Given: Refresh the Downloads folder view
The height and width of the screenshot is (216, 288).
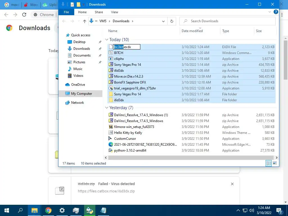Looking at the screenshot, I should (172, 21).
